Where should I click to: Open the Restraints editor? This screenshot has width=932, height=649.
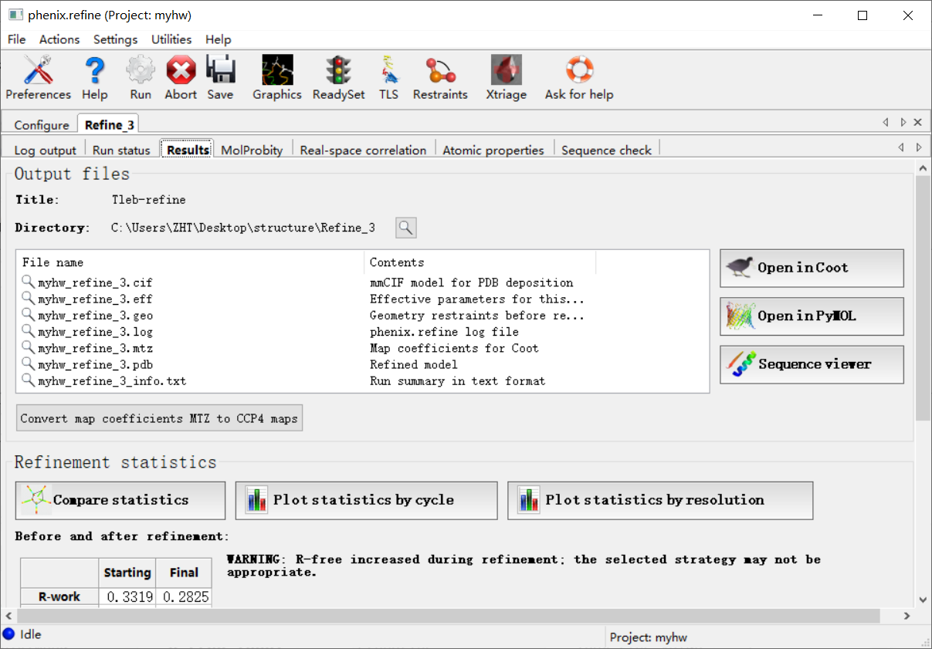click(x=440, y=78)
